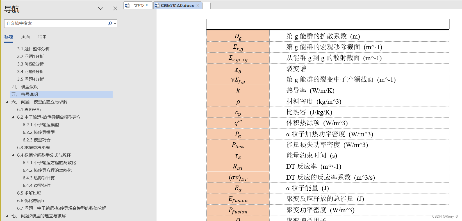The height and width of the screenshot is (221, 462).
Task: Go to heading 3.2 问题1分析
Action: click(30, 57)
